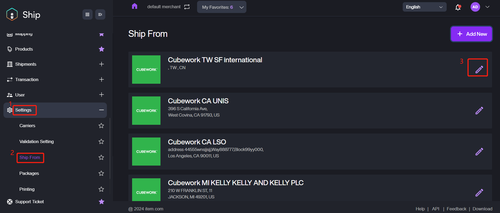This screenshot has width=500, height=213.
Task: Favorite the Carriers menu item star
Action: (101, 126)
